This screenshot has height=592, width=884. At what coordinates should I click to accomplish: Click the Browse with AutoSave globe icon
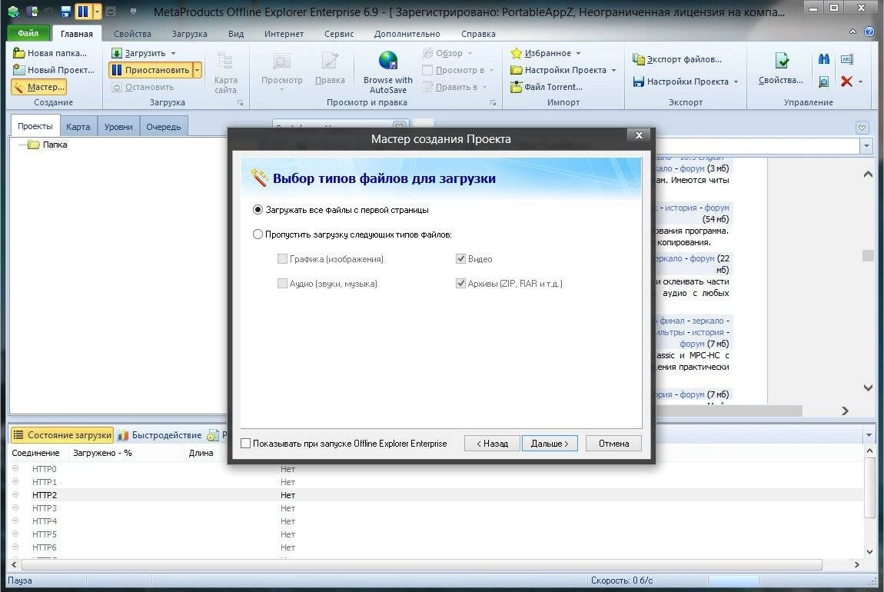click(x=388, y=60)
